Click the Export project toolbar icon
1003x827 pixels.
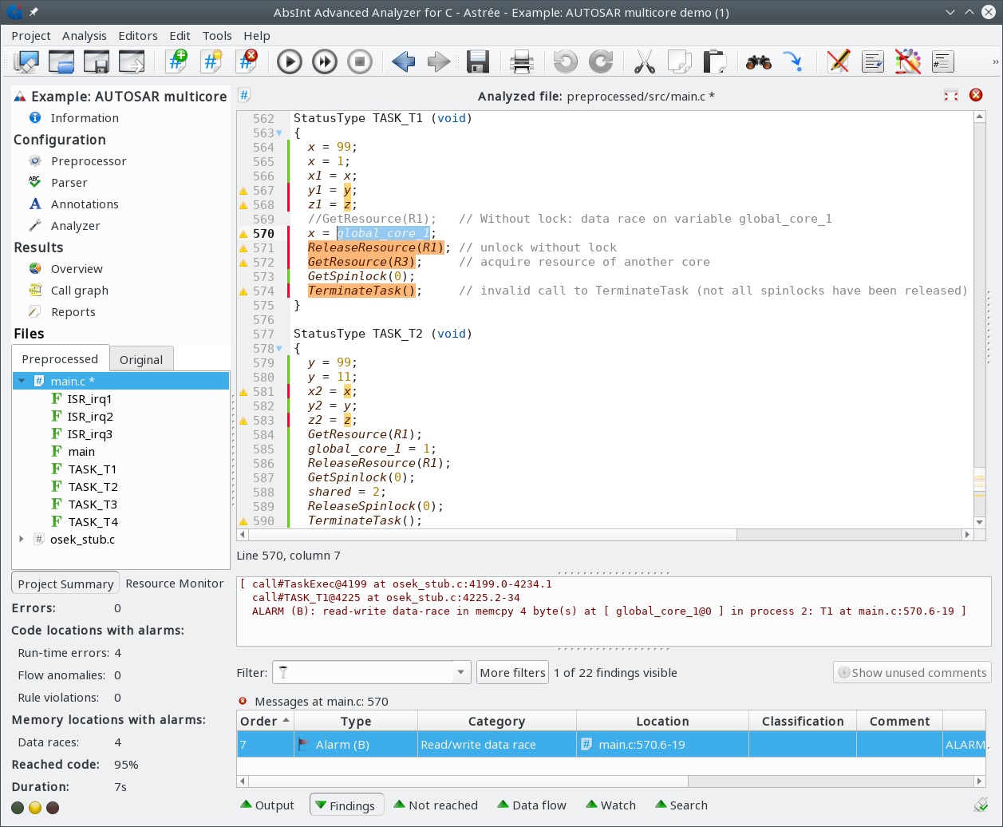(131, 61)
